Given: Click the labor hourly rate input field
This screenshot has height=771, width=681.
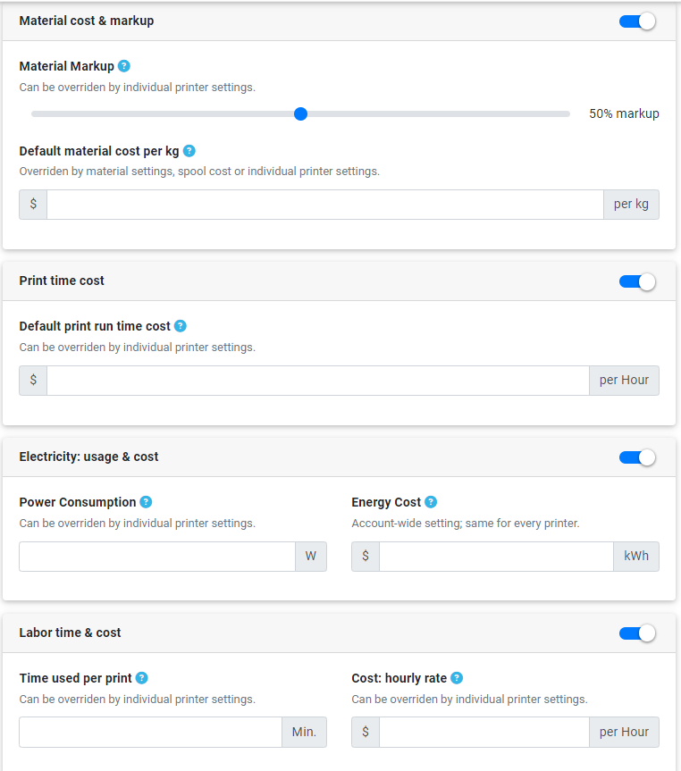Looking at the screenshot, I should [x=484, y=733].
